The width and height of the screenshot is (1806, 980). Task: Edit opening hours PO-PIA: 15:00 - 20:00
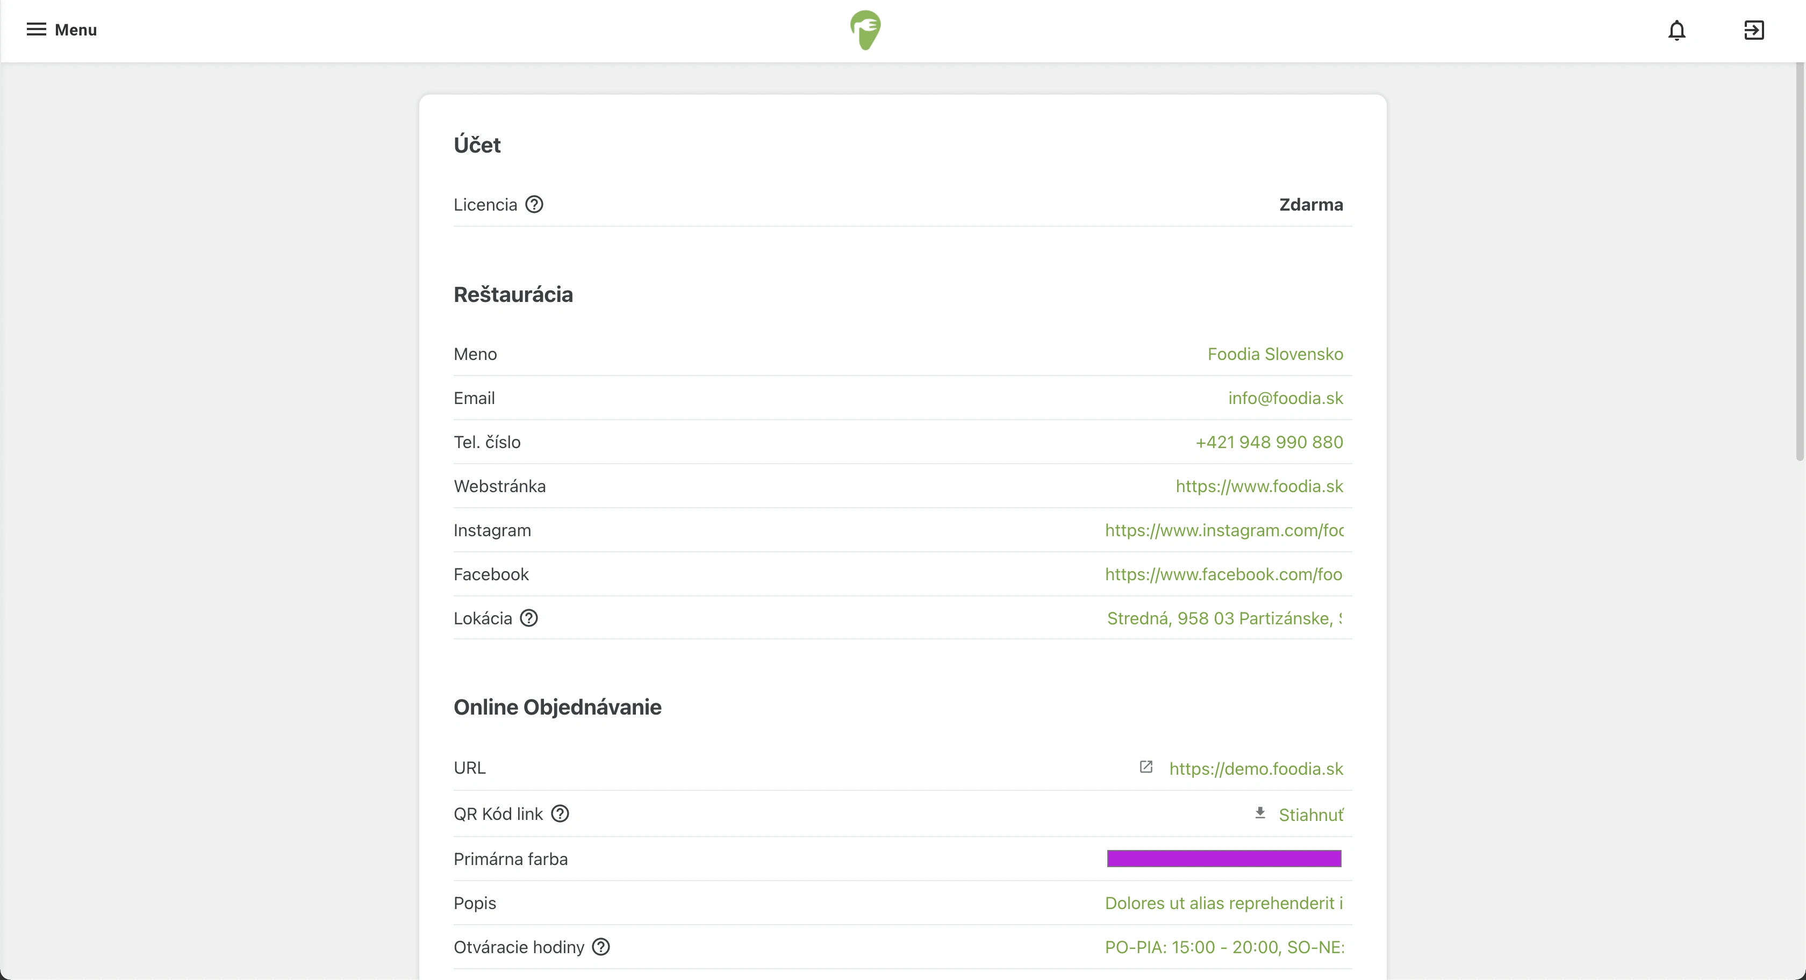(x=1224, y=947)
